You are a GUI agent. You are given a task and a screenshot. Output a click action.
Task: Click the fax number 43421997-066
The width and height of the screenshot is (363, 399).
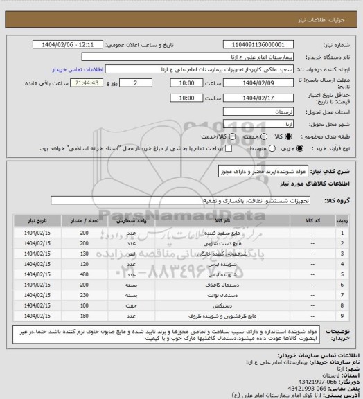pos(317,382)
